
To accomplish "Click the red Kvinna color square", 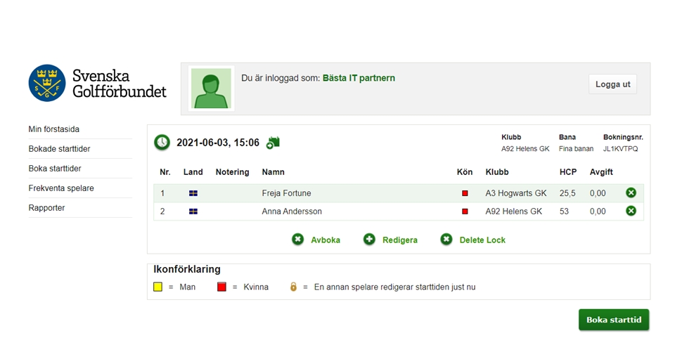I will pyautogui.click(x=221, y=287).
